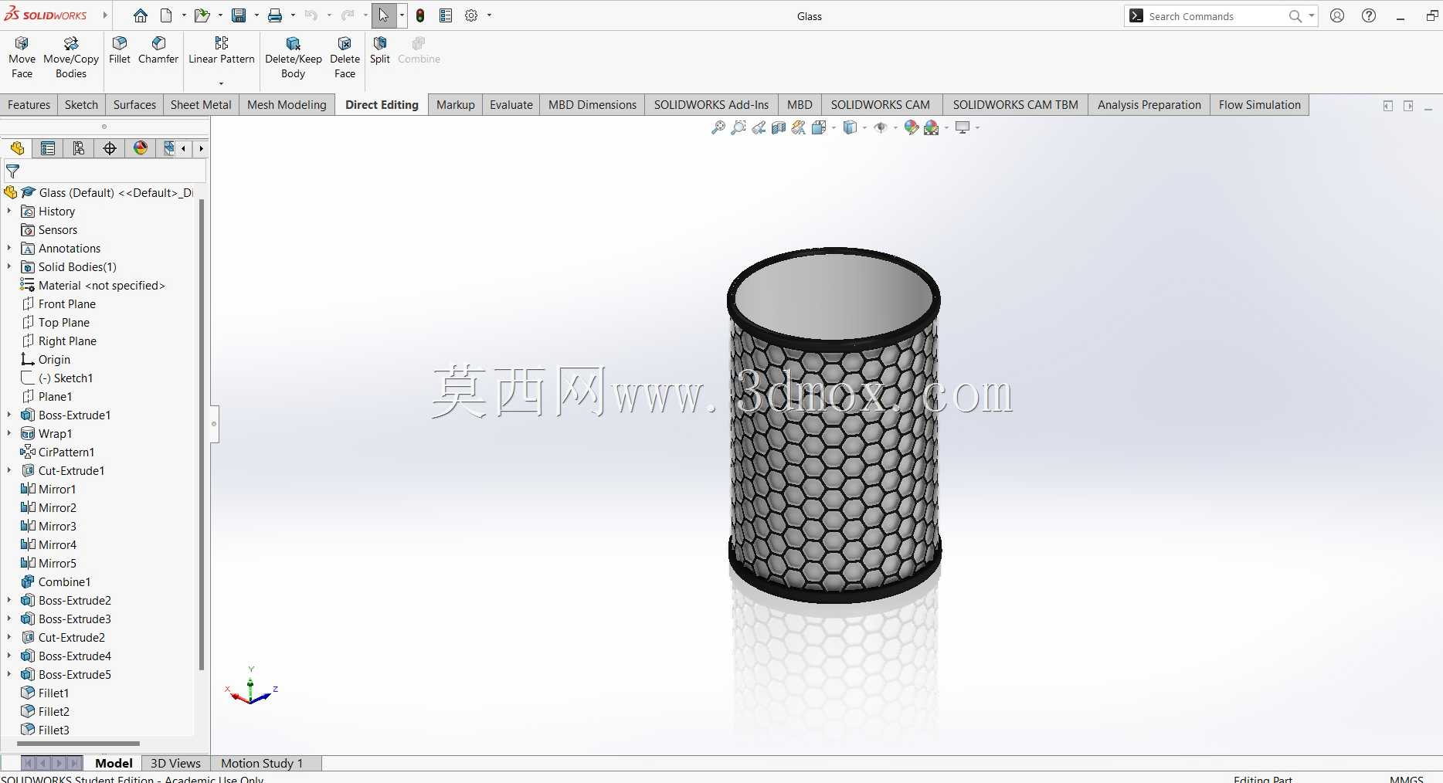Open File Properties list icon
Screen dimensions: 1443x783
click(446, 15)
